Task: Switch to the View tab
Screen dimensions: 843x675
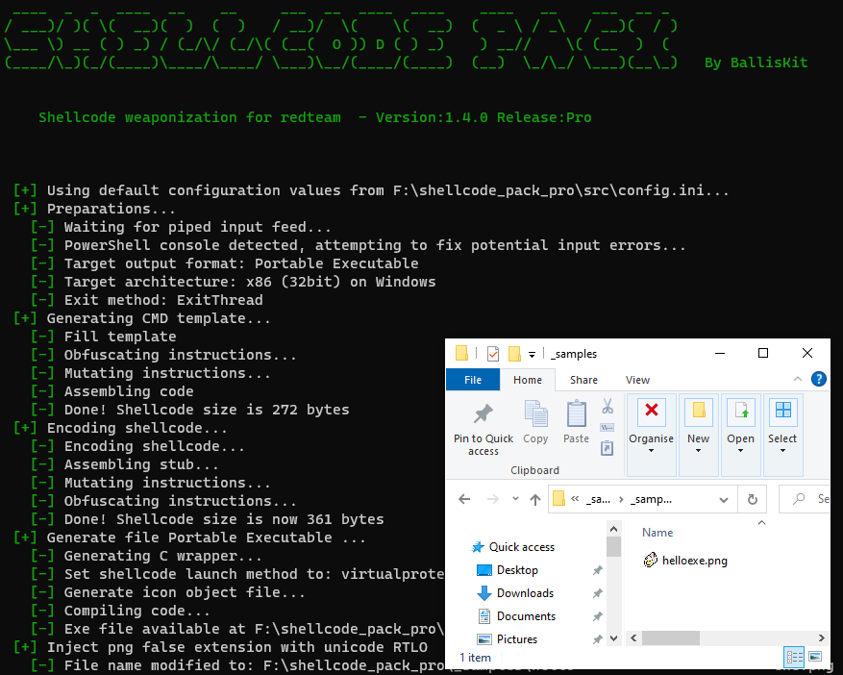Action: pos(637,380)
